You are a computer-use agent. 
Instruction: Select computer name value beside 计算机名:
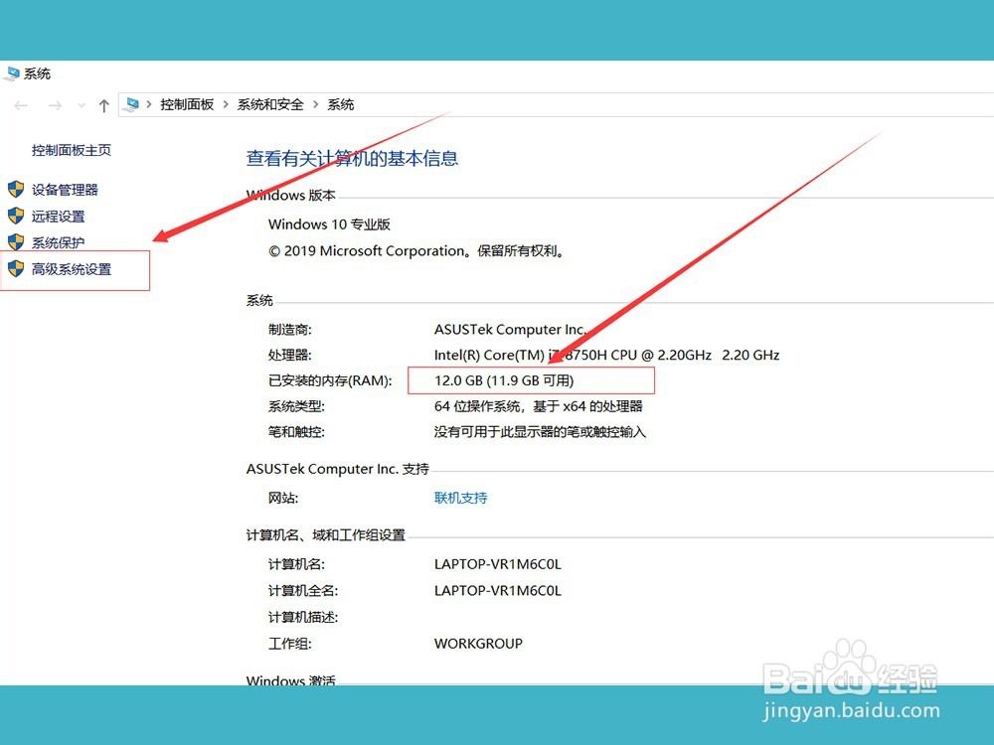[498, 564]
